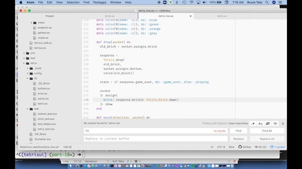
Task: Open bottom_test.exs in the tree
Action: [x=47, y=114]
